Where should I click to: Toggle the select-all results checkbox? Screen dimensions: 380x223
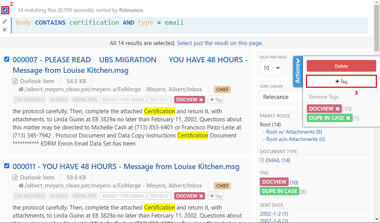tap(5, 11)
